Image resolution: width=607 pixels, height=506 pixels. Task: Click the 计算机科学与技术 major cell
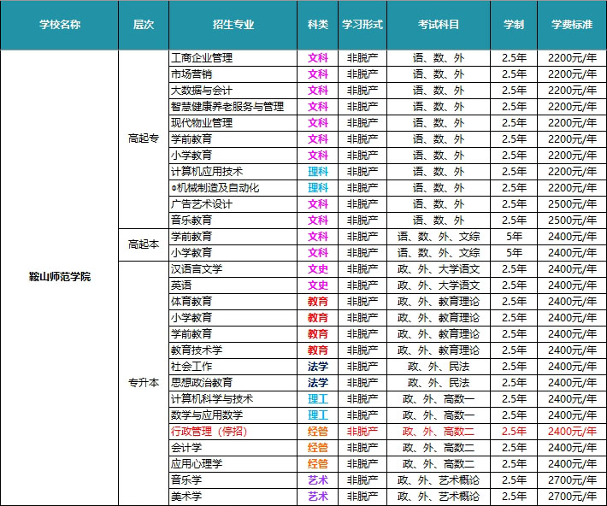pyautogui.click(x=233, y=399)
